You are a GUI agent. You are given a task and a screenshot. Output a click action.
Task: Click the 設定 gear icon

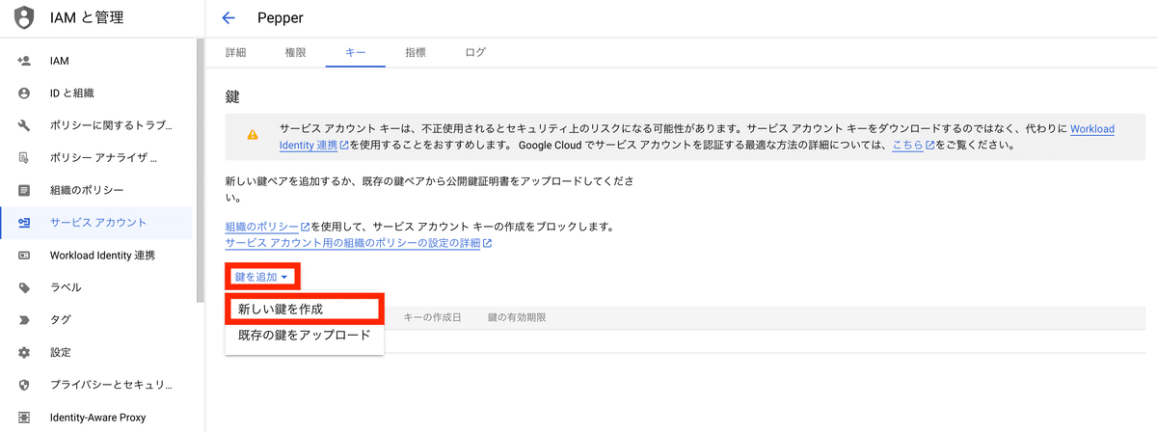point(25,352)
